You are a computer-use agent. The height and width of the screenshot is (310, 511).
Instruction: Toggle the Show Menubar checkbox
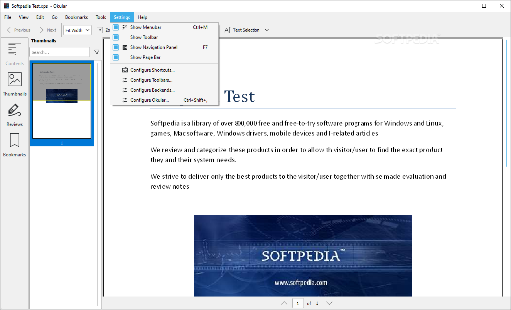point(116,27)
